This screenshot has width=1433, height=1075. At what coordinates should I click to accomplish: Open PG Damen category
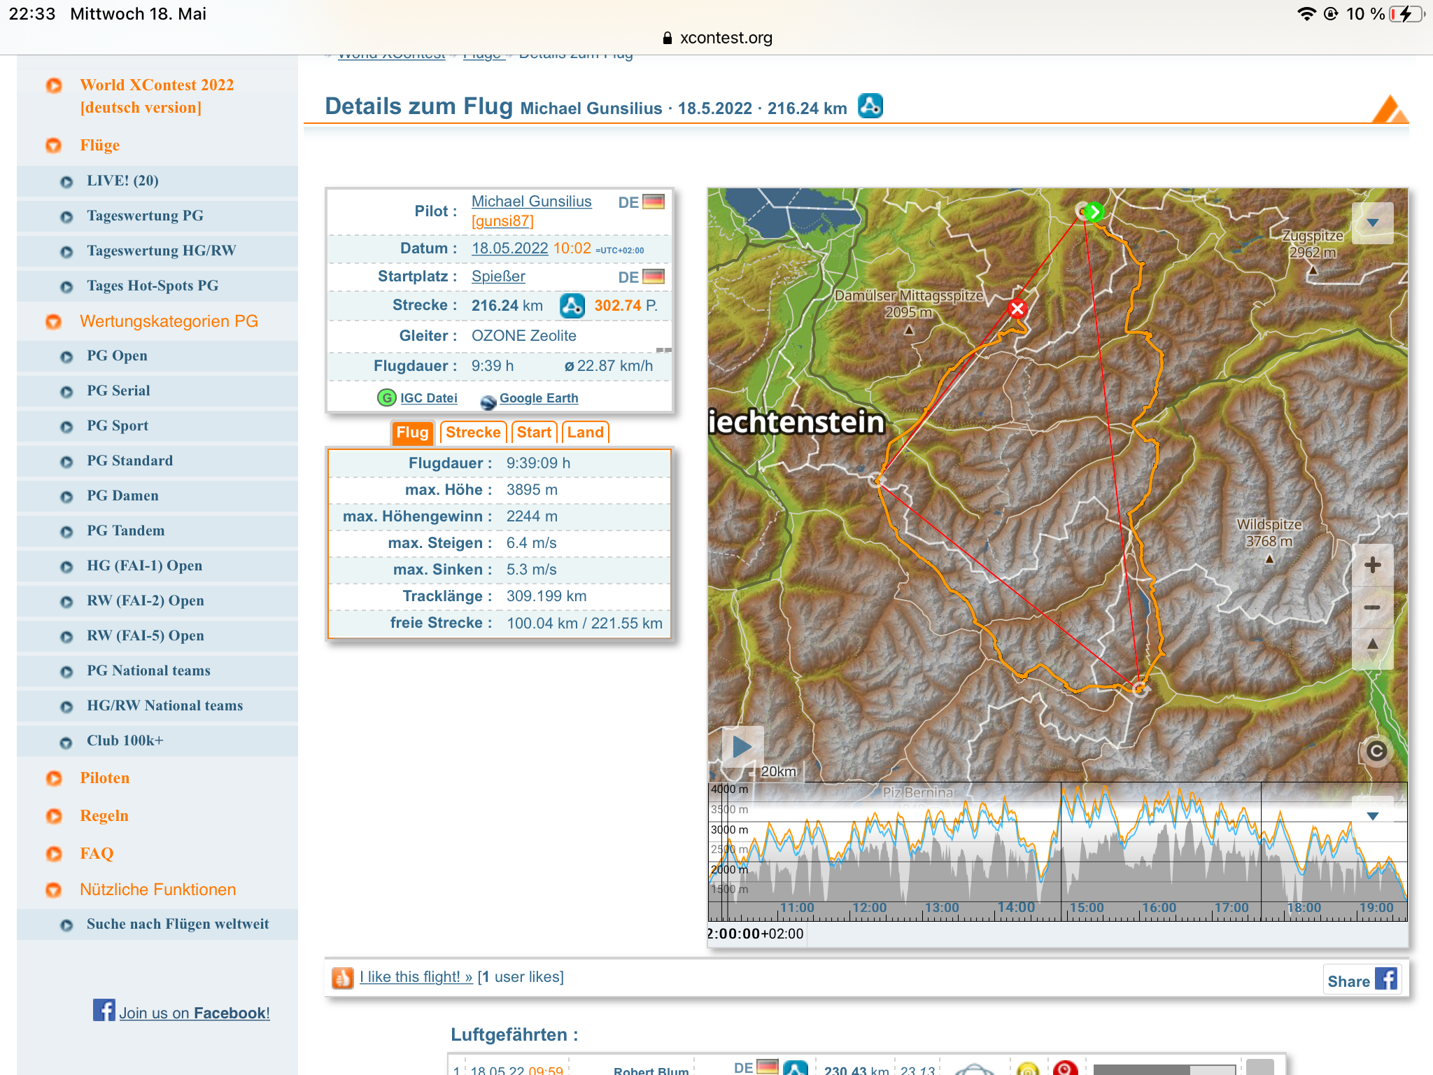[x=157, y=496]
